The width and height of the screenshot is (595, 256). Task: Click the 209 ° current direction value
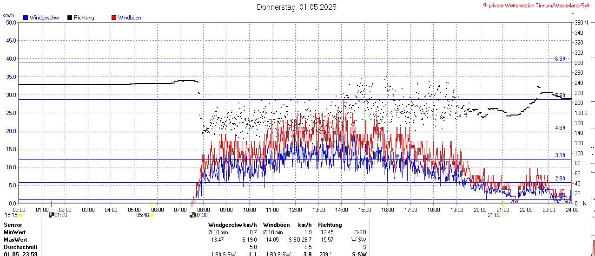pyautogui.click(x=325, y=254)
